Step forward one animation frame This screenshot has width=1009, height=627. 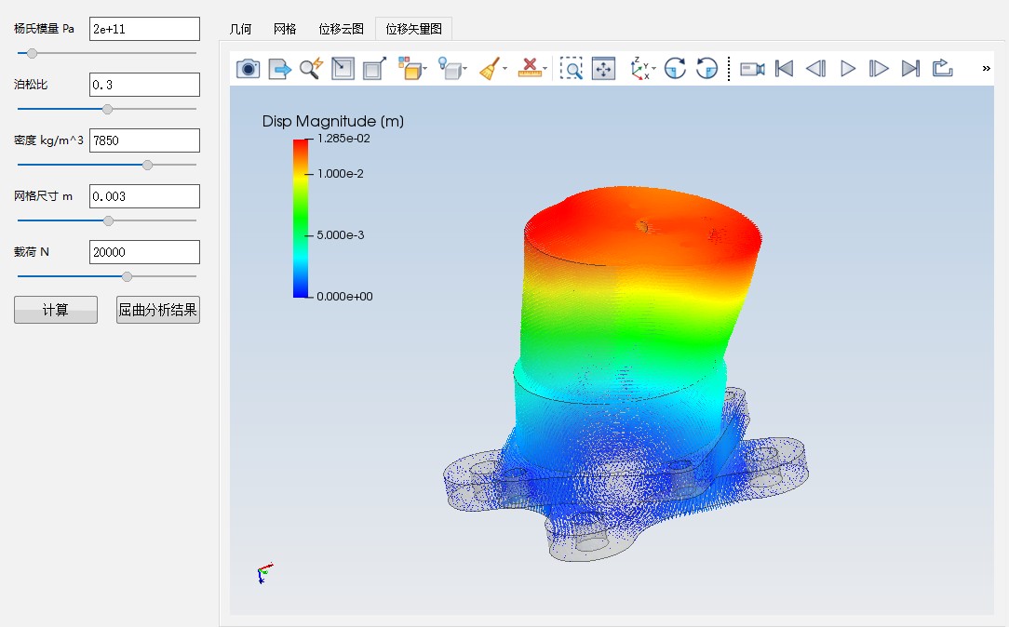tap(879, 69)
